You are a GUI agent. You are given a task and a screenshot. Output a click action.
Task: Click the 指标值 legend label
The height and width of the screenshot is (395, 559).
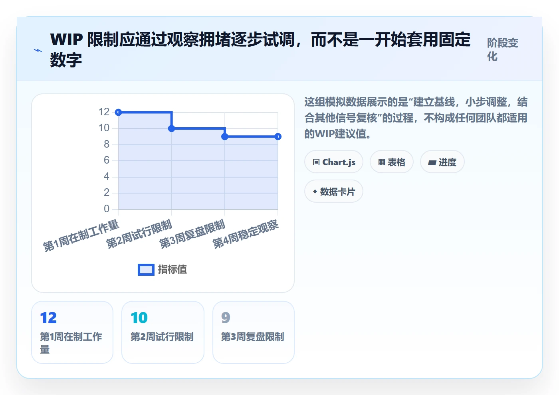172,270
